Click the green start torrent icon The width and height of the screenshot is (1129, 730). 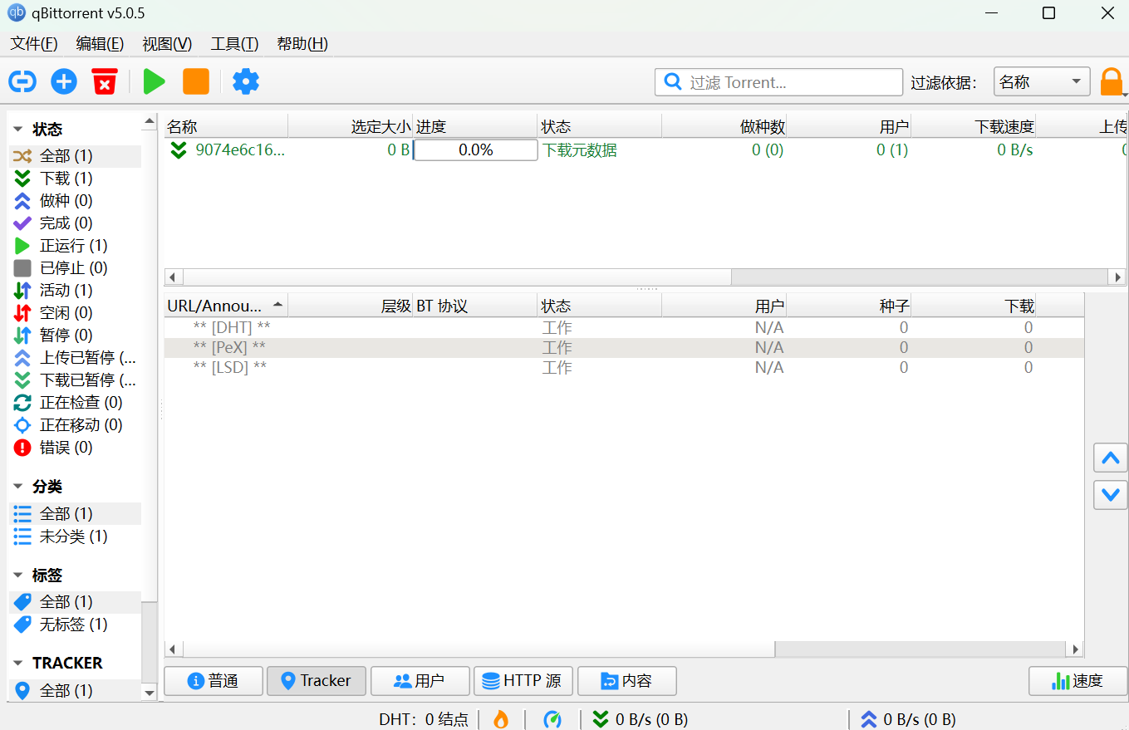154,81
